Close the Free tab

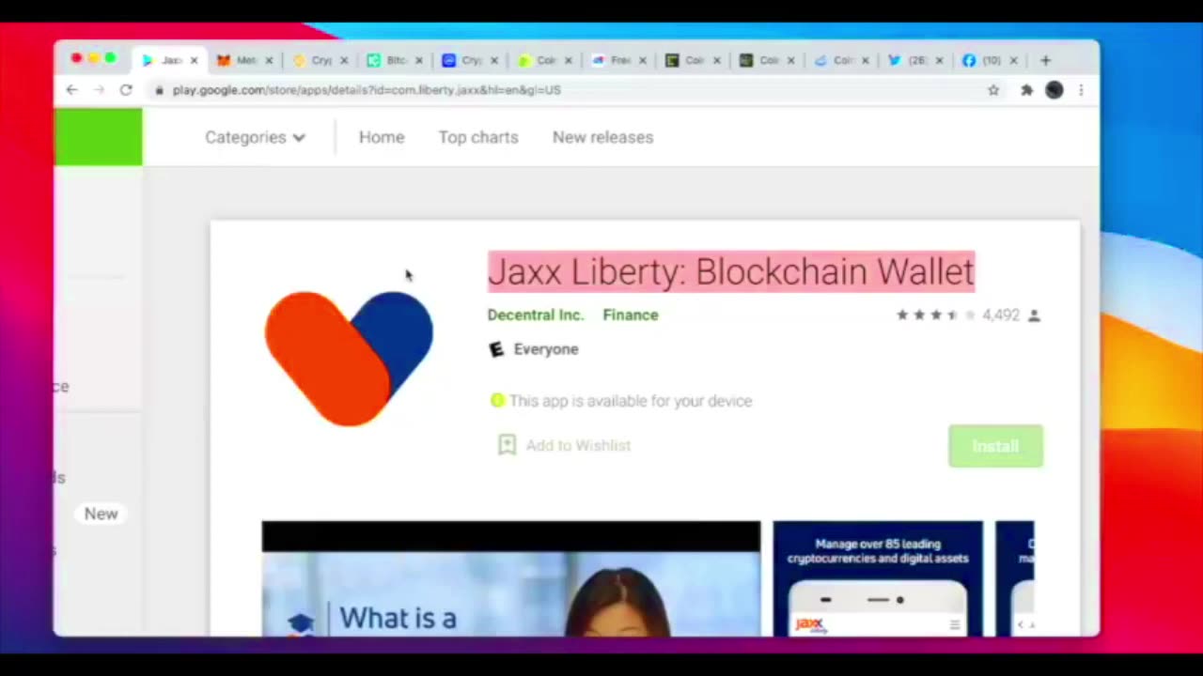(x=642, y=60)
